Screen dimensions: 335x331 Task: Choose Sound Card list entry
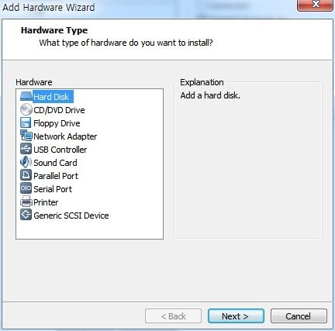[x=55, y=163]
